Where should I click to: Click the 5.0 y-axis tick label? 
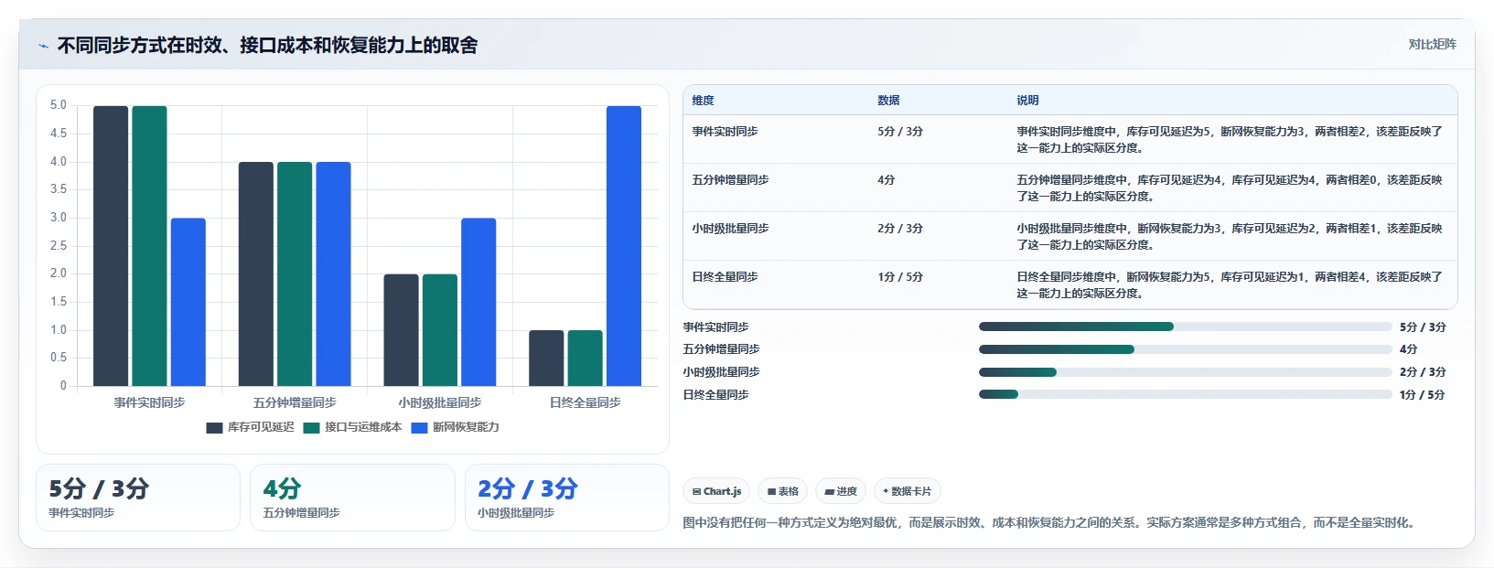pos(59,105)
